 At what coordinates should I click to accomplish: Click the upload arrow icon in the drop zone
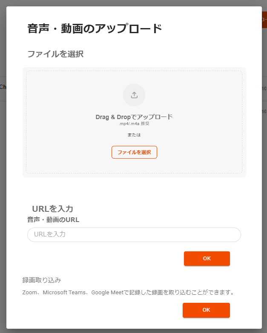[134, 95]
